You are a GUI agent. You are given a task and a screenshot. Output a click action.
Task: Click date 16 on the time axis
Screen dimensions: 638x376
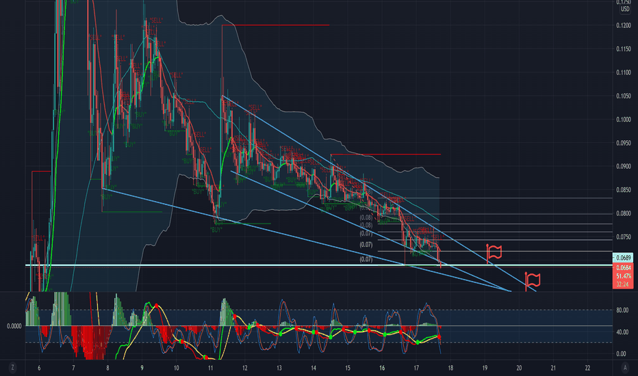pyautogui.click(x=382, y=368)
